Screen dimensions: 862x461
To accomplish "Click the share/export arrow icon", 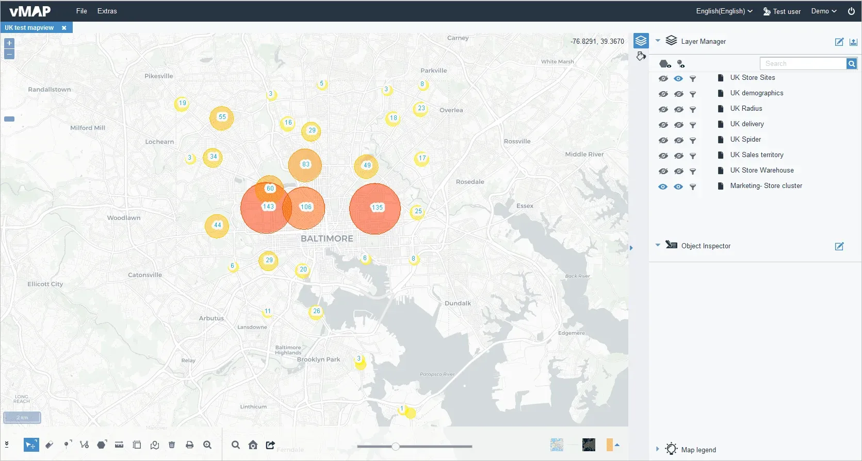I will [x=270, y=445].
